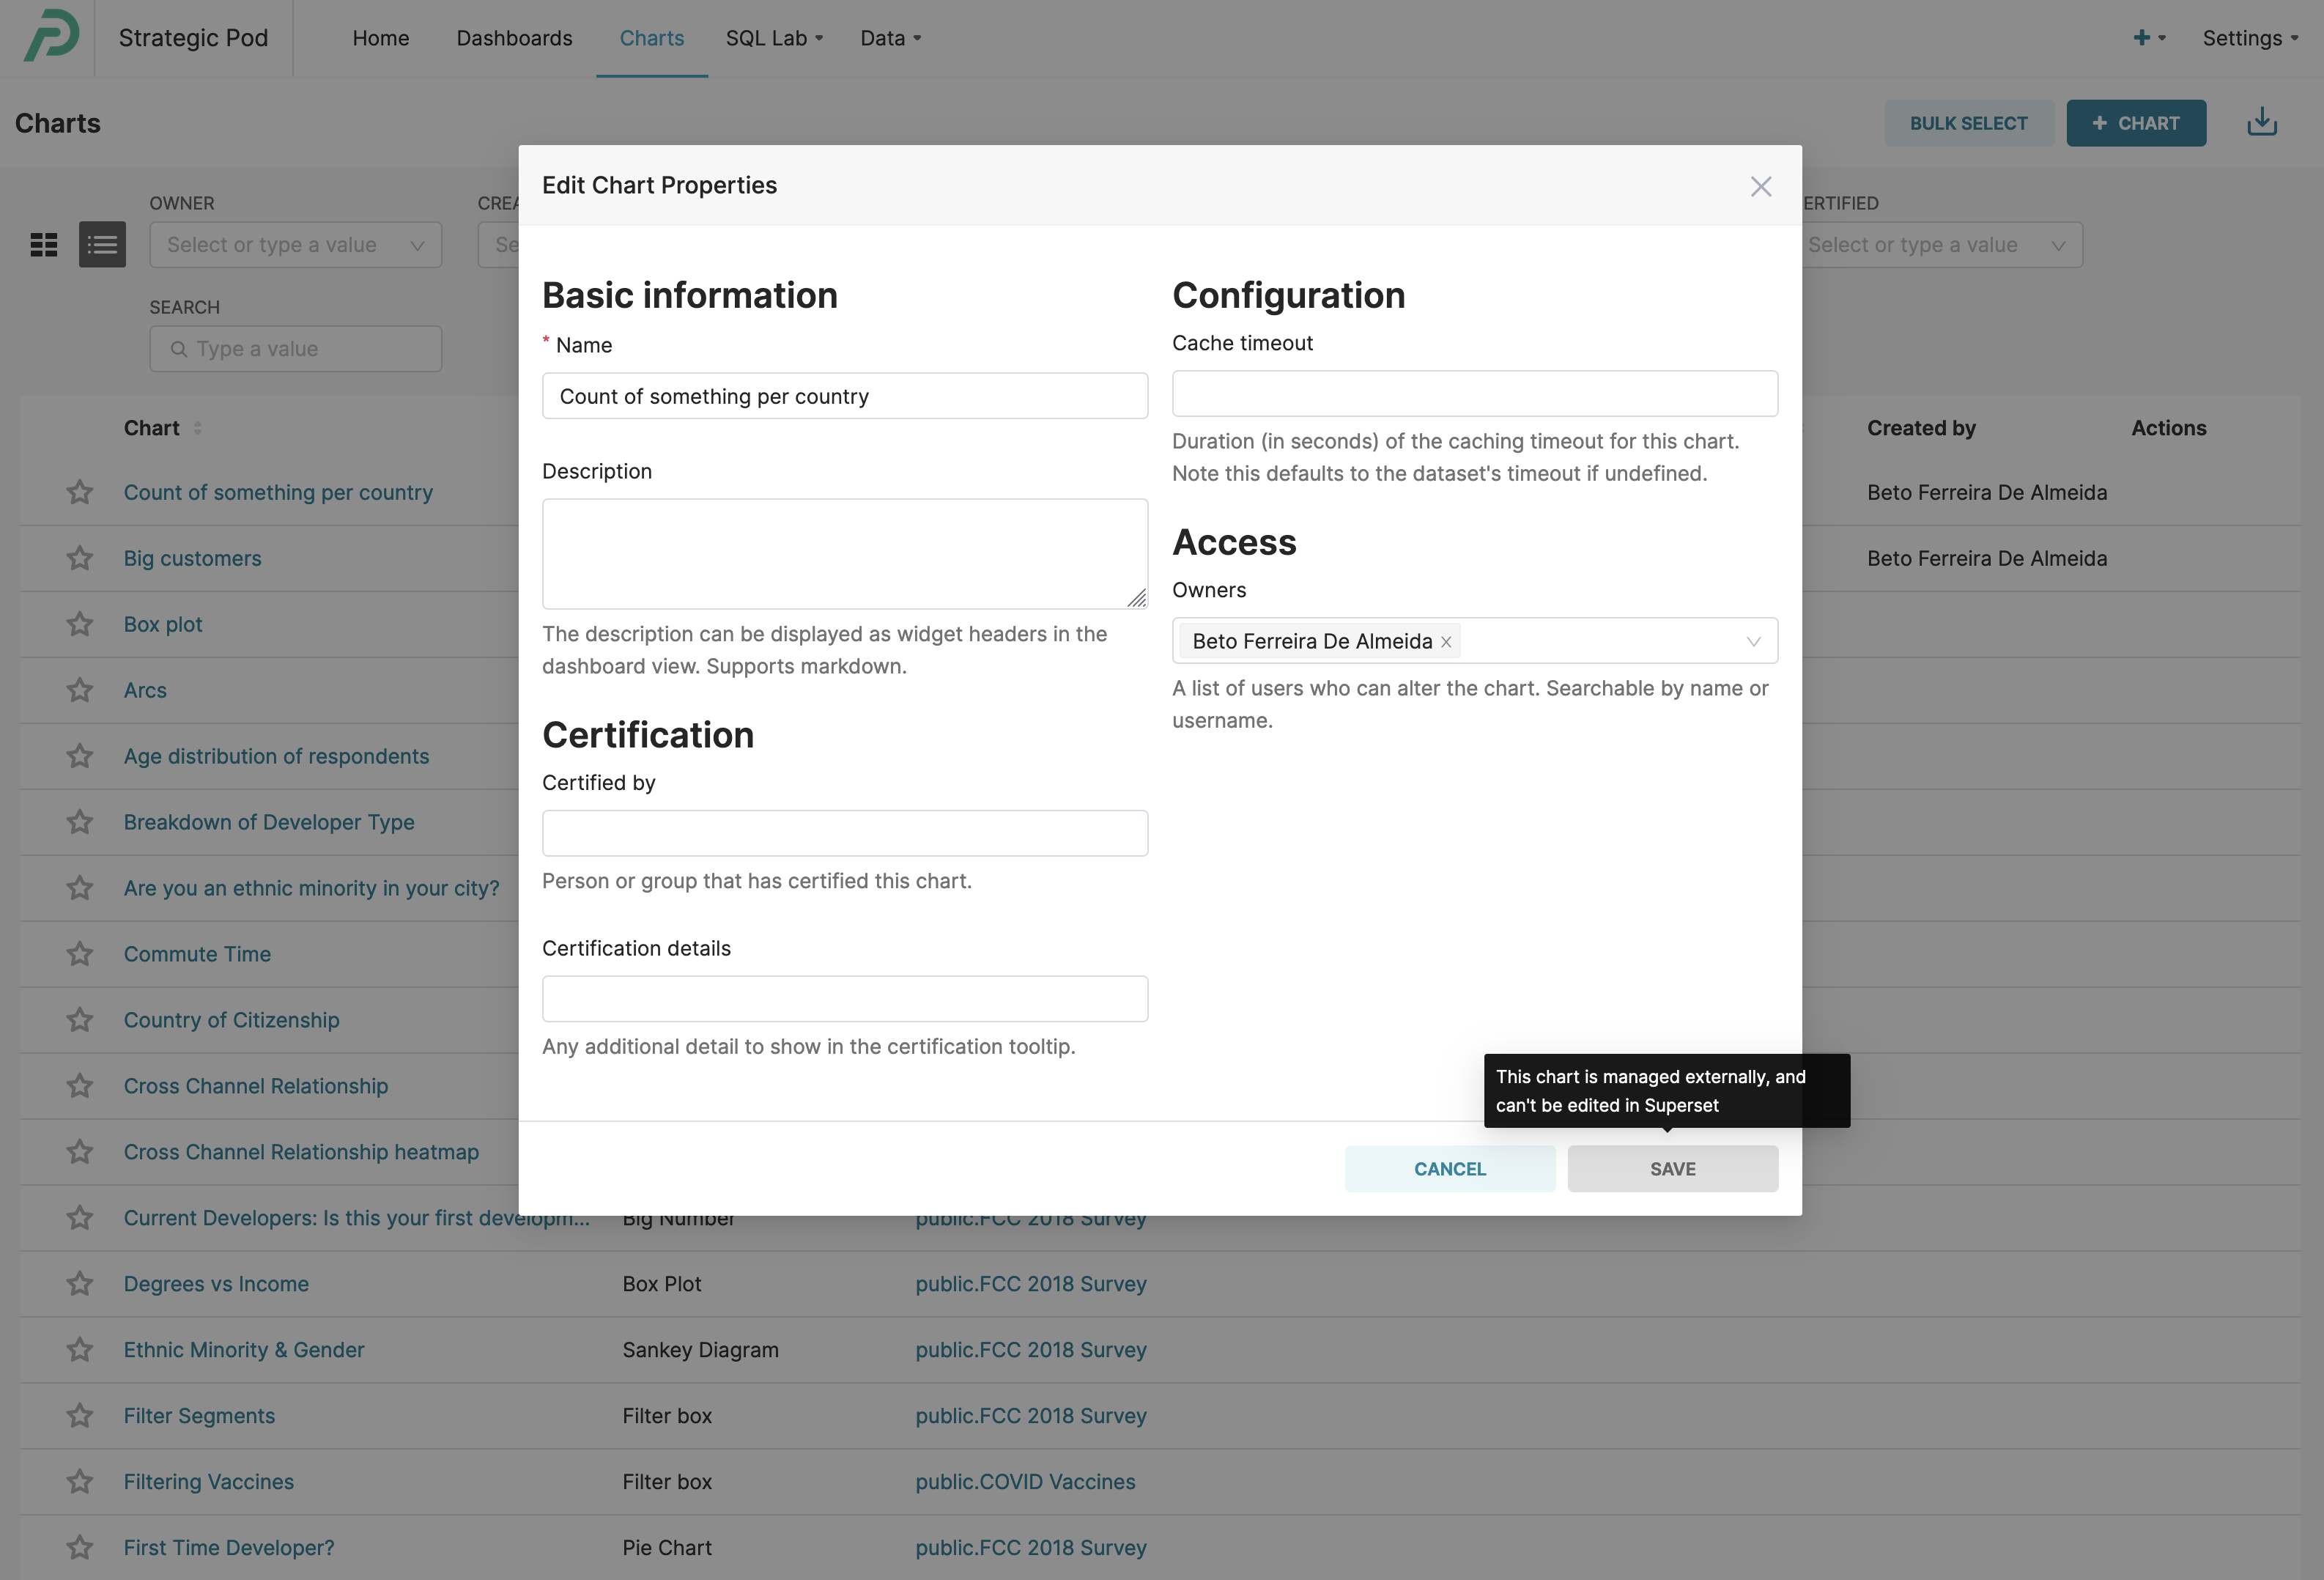Star the Box plot chart
This screenshot has height=1580, width=2324.
coord(80,624)
